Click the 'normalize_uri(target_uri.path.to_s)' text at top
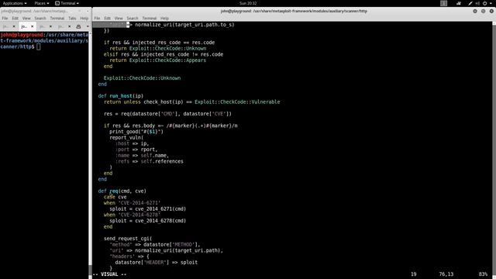Viewport: 496px width, 279px height. coord(184,25)
